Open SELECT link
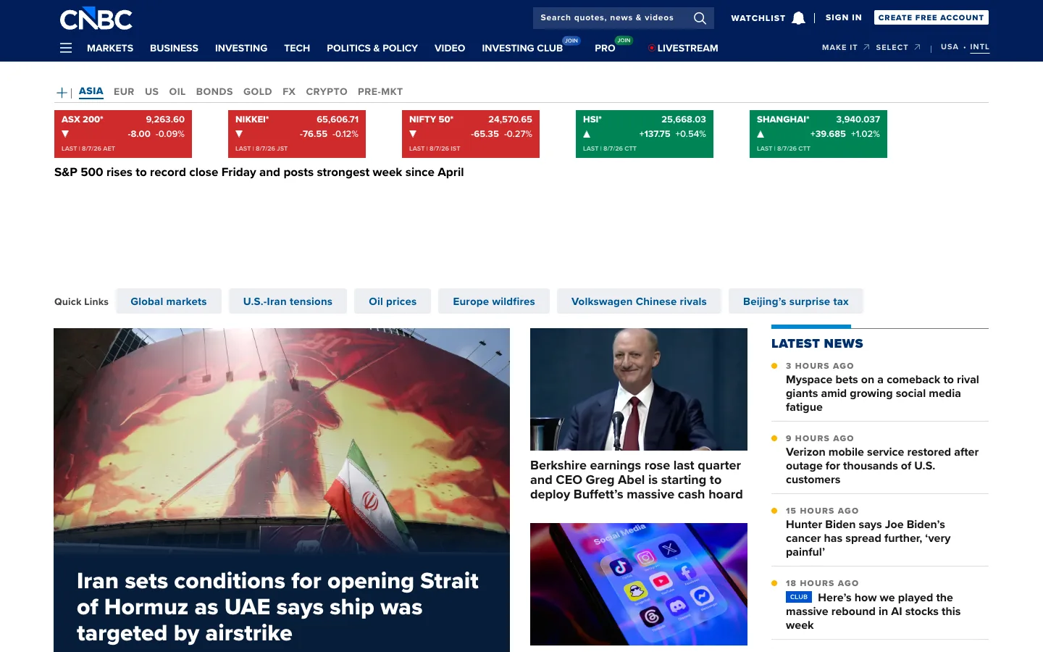The image size is (1043, 652). (892, 47)
